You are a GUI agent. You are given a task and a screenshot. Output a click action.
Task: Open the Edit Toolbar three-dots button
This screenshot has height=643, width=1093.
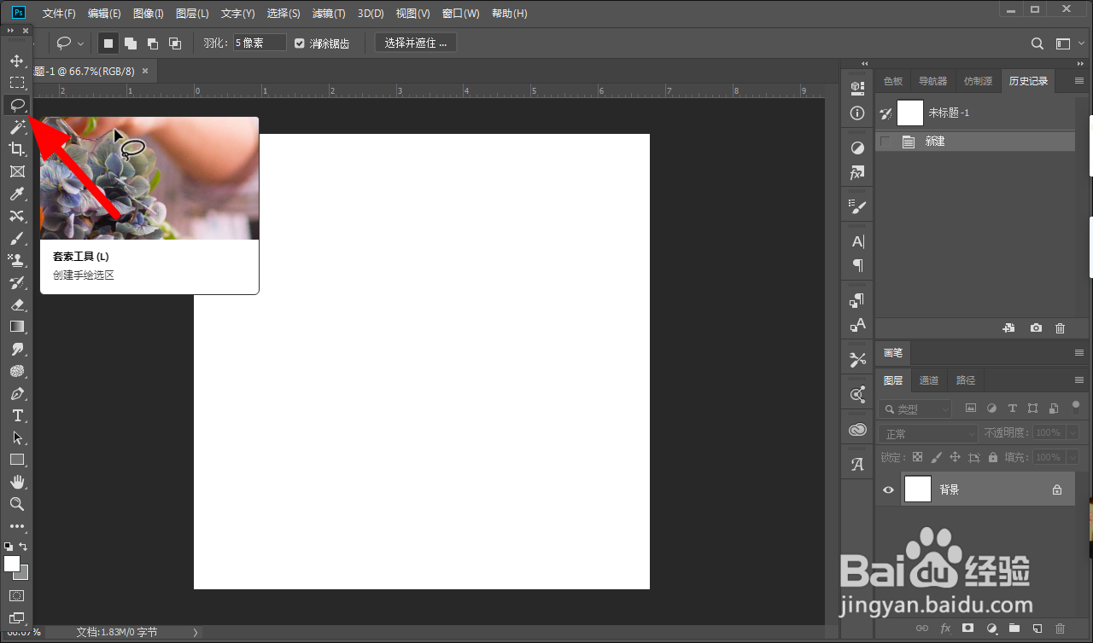pyautogui.click(x=16, y=526)
